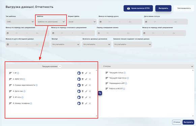Click 'Фильтр по периоду смс-уведомления' date field
Image resolution: width=196 pixels, height=126 pixels.
[x=27, y=33]
